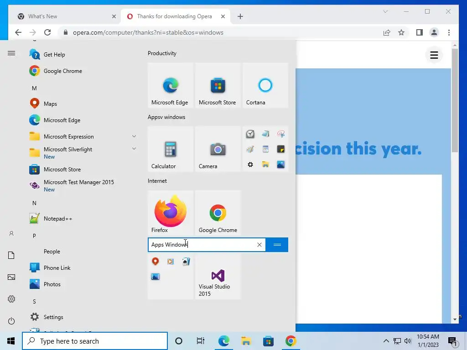Open the notification center
Image resolution: width=467 pixels, height=350 pixels.
[453, 341]
